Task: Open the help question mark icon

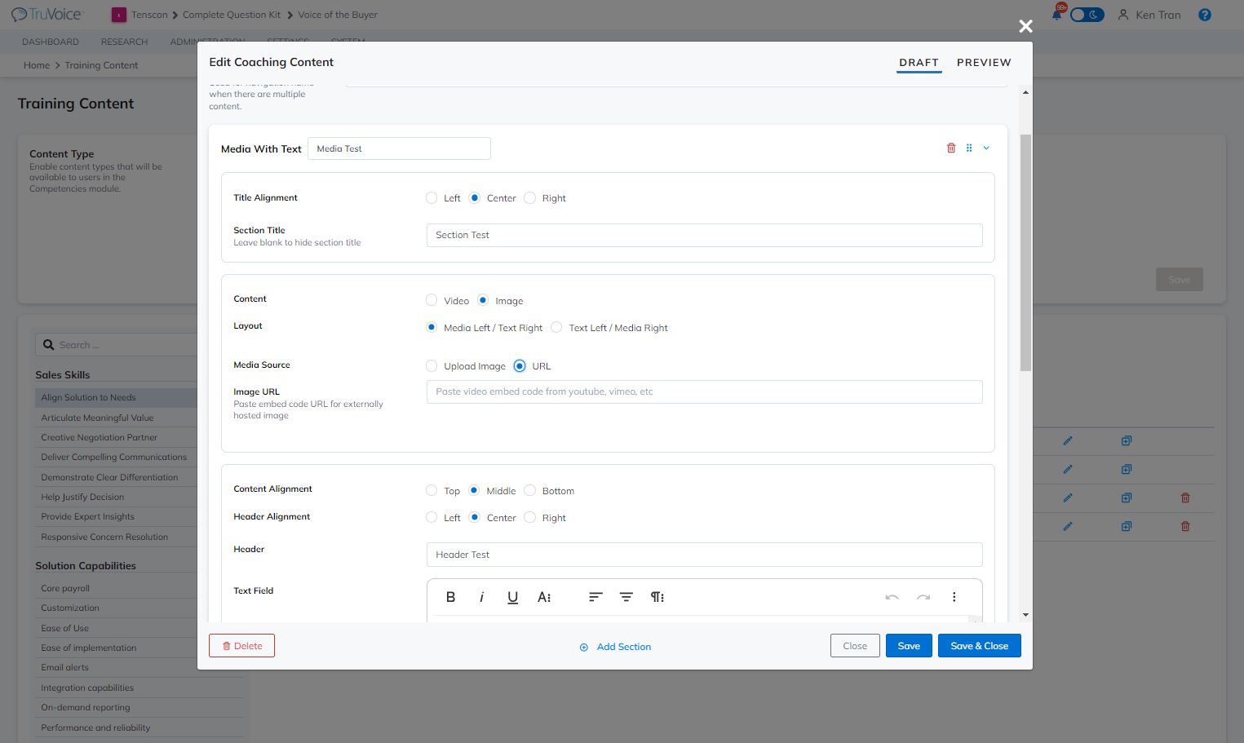Action: click(x=1205, y=15)
